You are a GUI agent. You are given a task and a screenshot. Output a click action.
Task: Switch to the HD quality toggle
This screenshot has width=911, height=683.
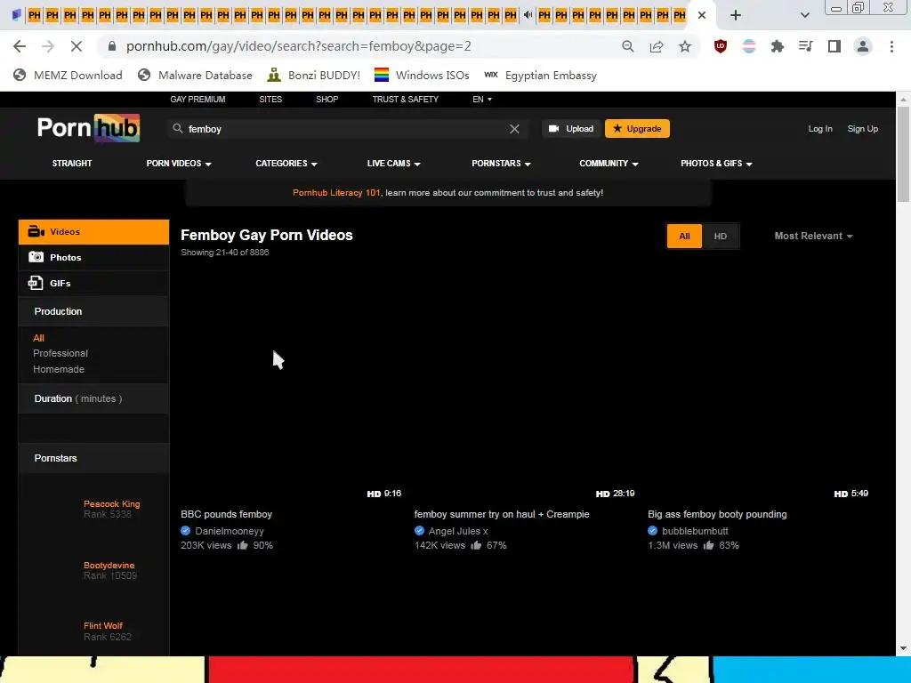click(x=721, y=237)
